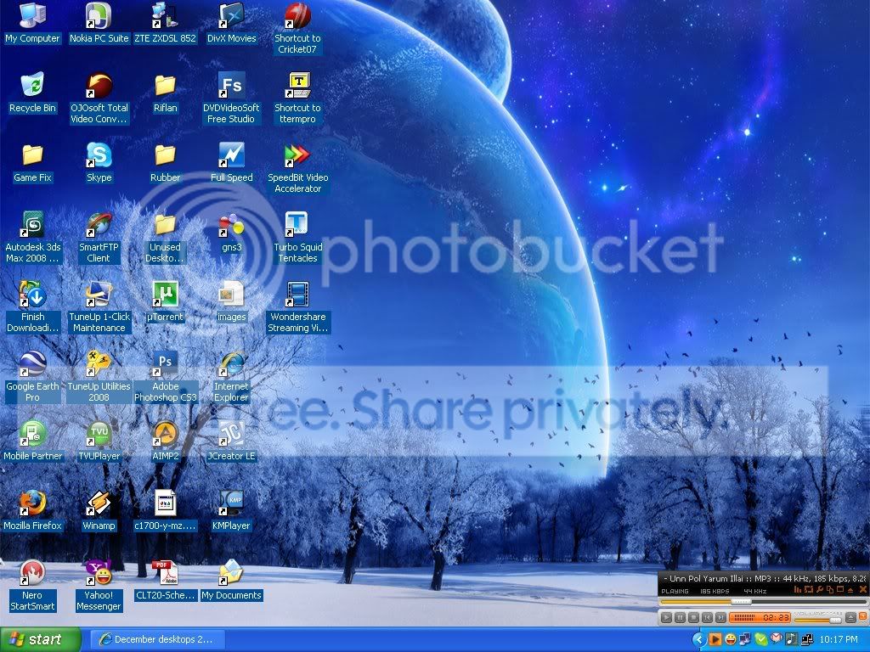Click the track seek slider handle

pos(741,602)
